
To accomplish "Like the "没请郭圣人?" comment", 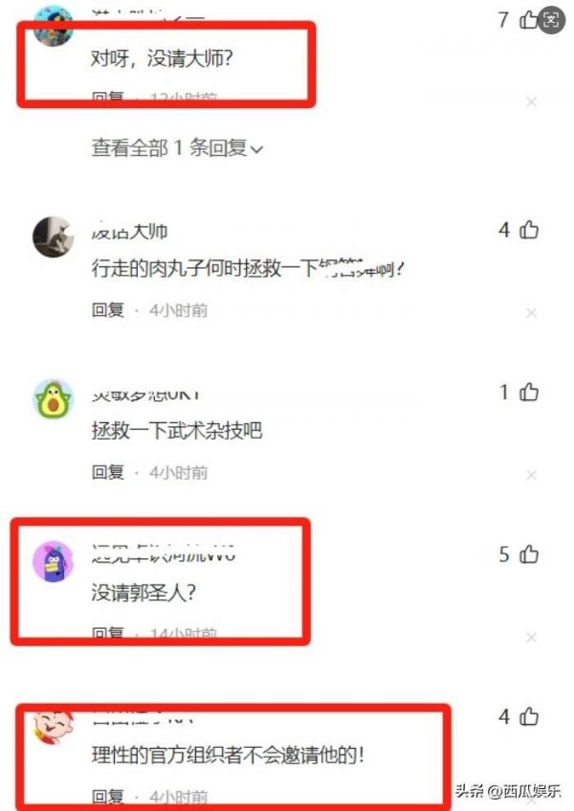I will point(529,554).
